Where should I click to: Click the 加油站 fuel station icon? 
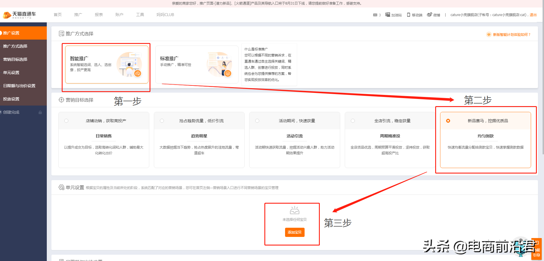(387, 15)
